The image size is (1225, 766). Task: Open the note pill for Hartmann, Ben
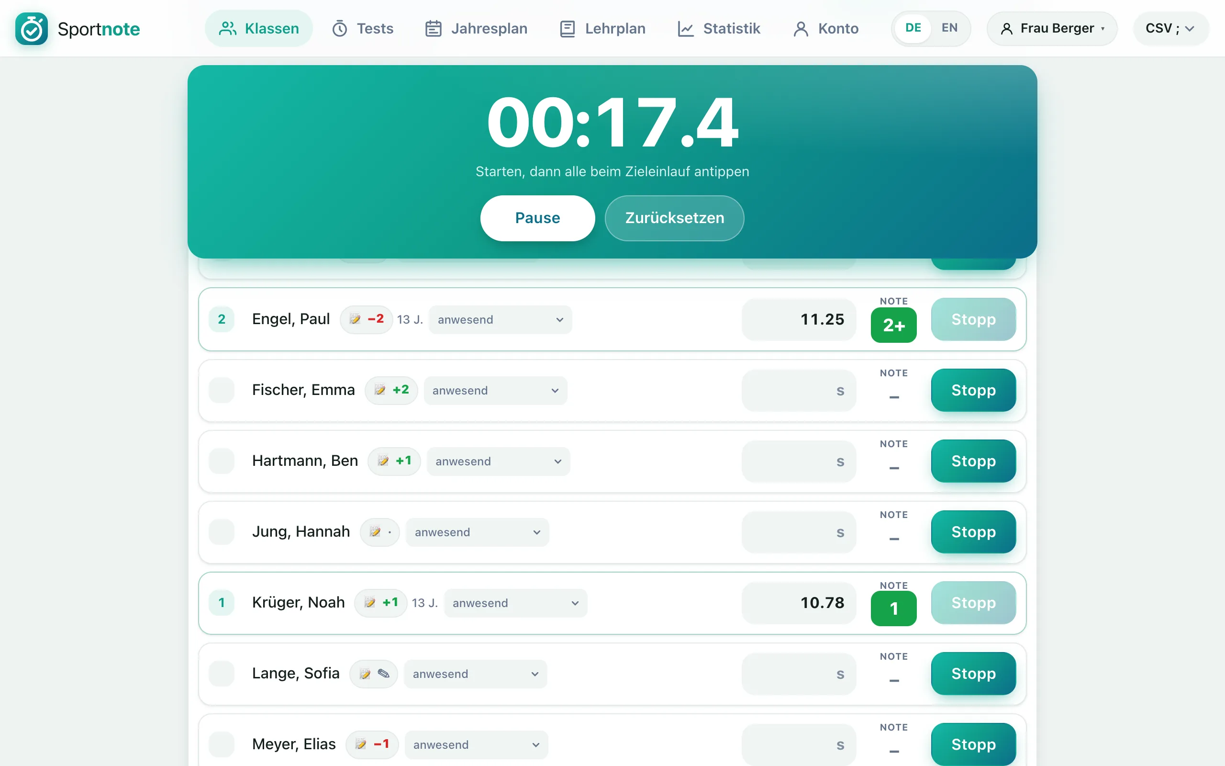(394, 461)
